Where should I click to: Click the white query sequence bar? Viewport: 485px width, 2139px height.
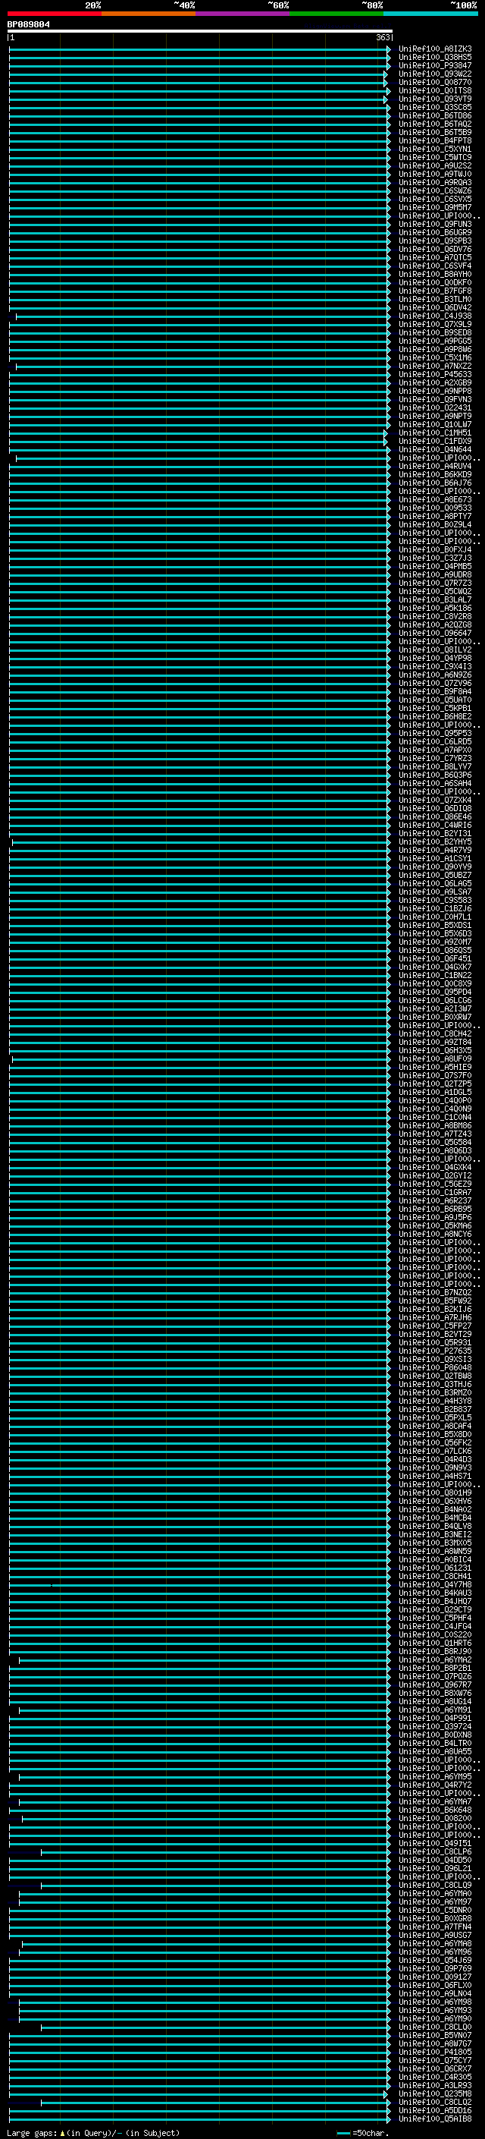click(200, 30)
